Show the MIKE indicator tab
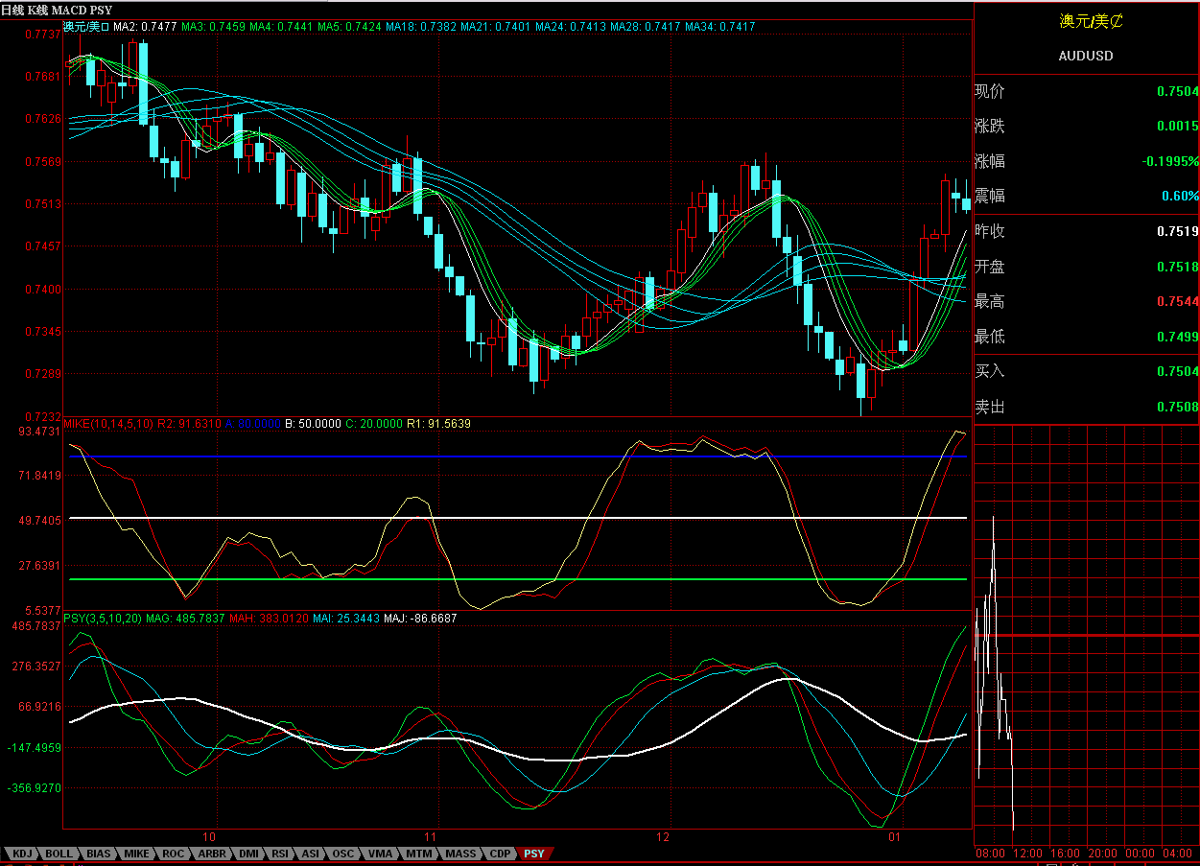The width and height of the screenshot is (1200, 866). pos(137,854)
